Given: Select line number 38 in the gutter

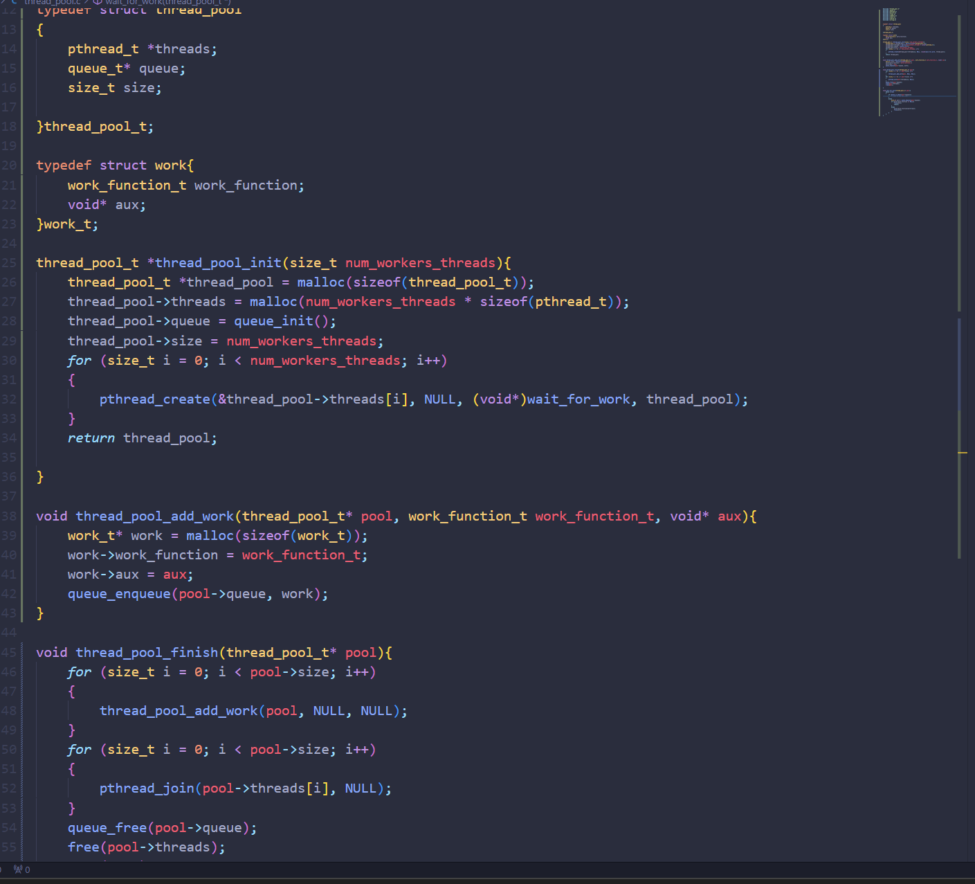Looking at the screenshot, I should [8, 516].
